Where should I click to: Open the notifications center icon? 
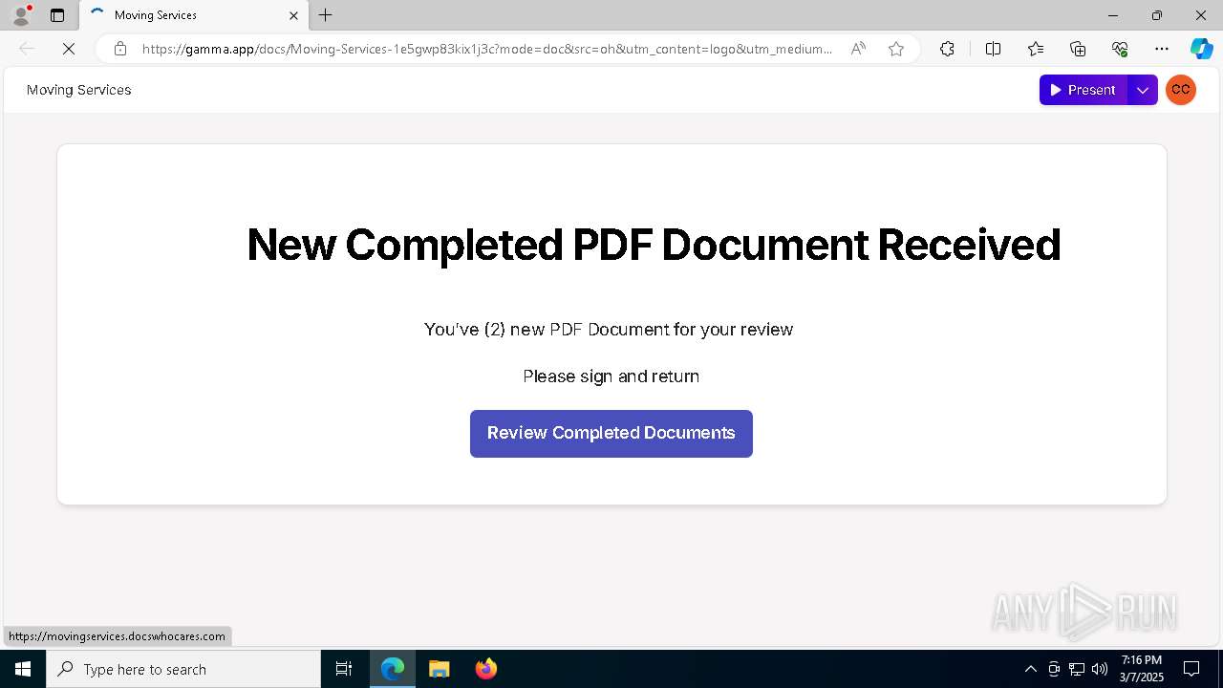1191,669
